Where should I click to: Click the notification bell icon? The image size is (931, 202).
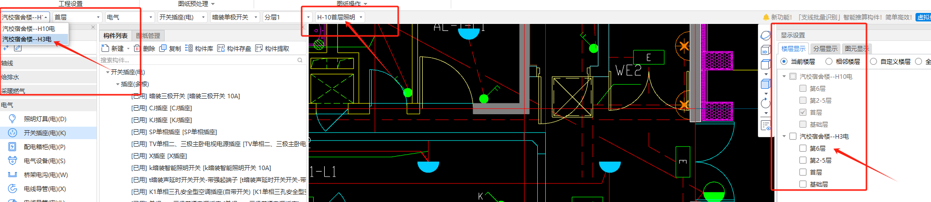coord(766,17)
